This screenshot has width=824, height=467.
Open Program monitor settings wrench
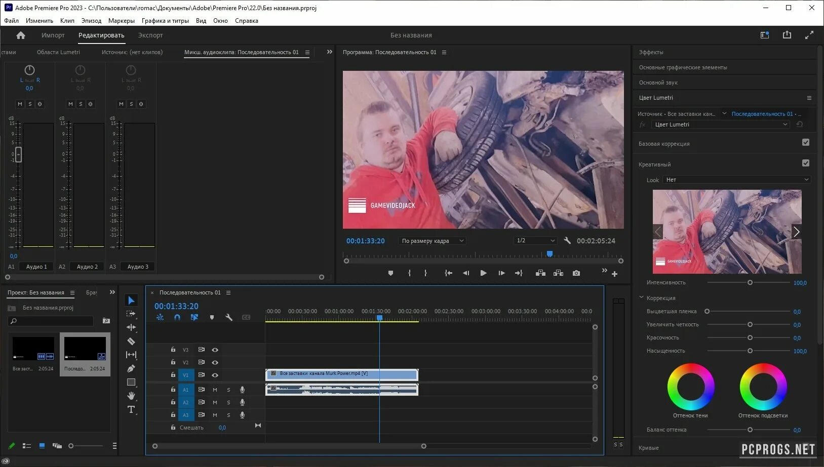pos(567,241)
